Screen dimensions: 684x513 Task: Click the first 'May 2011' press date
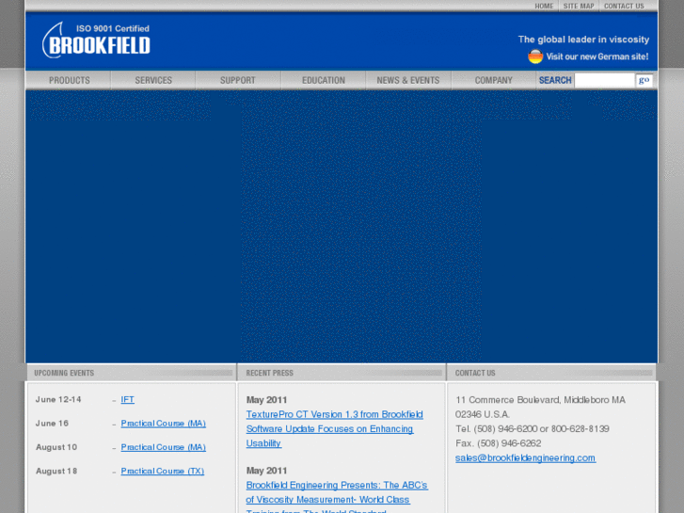pyautogui.click(x=266, y=400)
